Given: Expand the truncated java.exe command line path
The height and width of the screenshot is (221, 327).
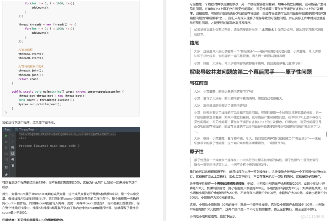Looking at the screenshot, I should (x=113, y=134).
